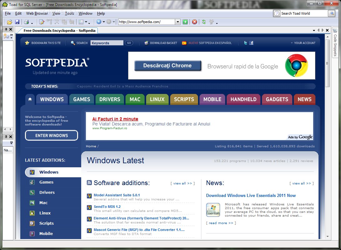Image resolution: width=341 pixels, height=250 pixels.
Task: Click the Search Toad World magnifier icon
Action: pos(332,13)
